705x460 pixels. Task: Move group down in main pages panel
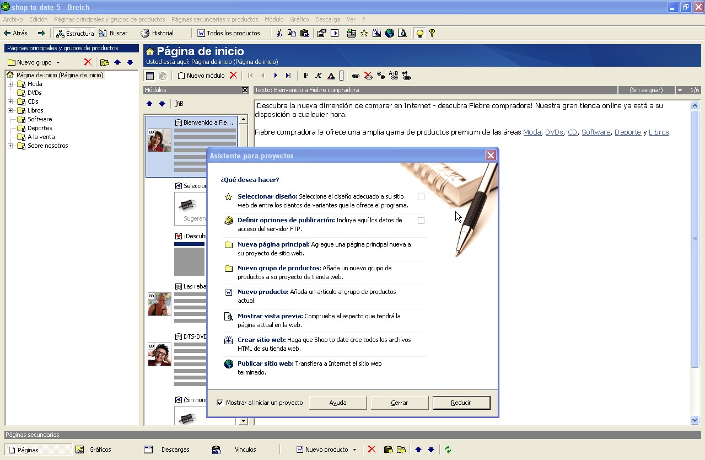(130, 62)
